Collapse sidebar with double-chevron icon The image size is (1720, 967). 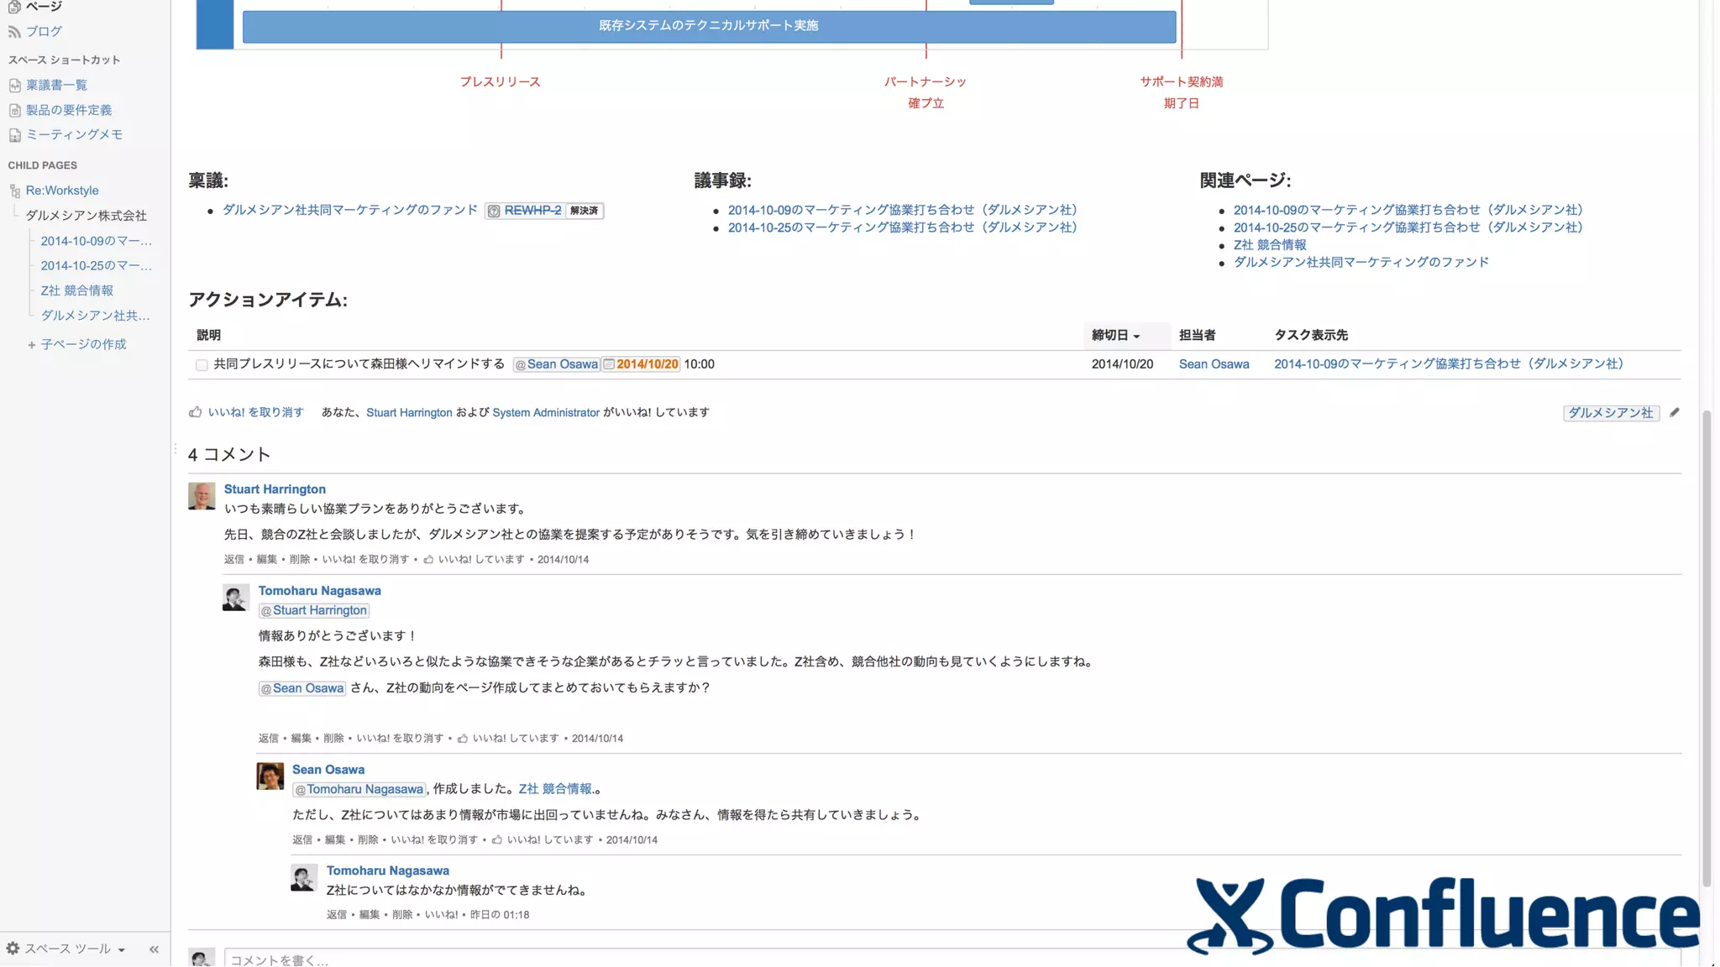click(x=154, y=949)
